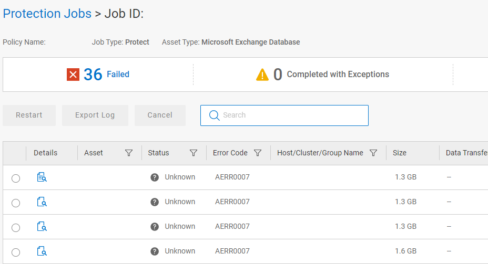
Task: Open the Error Code column filter
Action: (x=258, y=153)
